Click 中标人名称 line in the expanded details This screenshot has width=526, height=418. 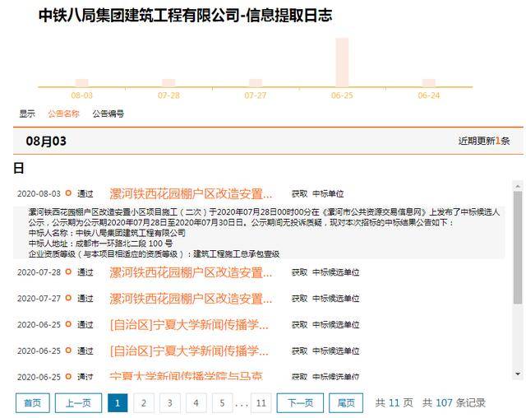click(x=107, y=233)
